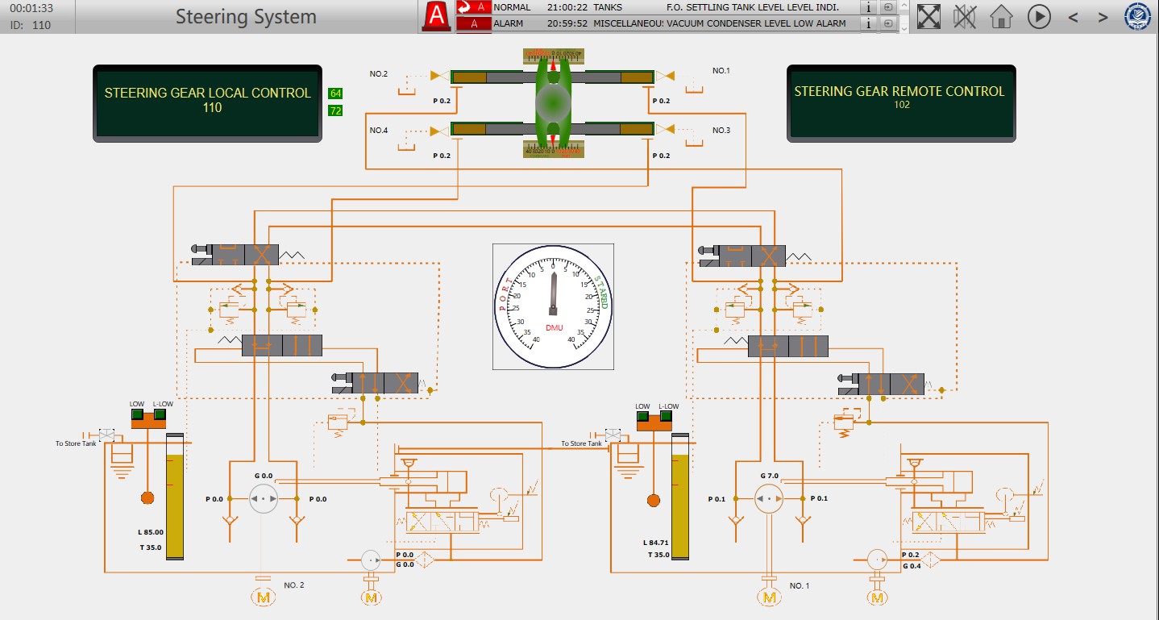Click the NO.1 cylinder valve icon

coord(665,77)
